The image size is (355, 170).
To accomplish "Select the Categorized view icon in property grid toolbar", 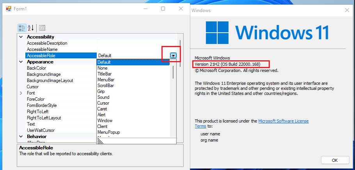I will [x=22, y=28].
